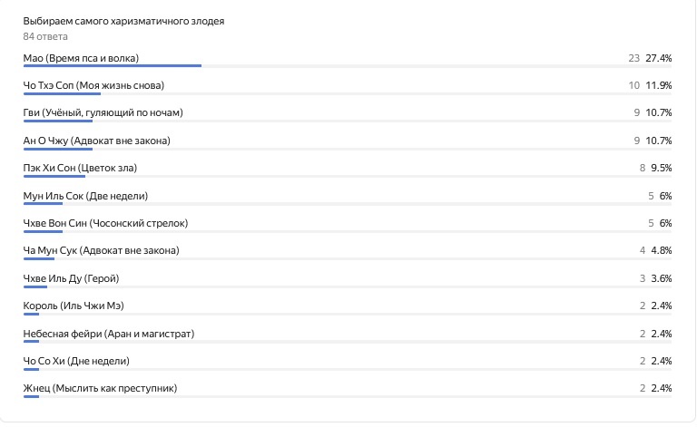This screenshot has width=697, height=427.
Task: Select "Пэк Хи Сон (Цветок зла)" option
Action: pos(81,168)
